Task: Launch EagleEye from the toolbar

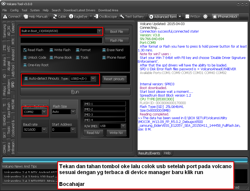Action: point(78,16)
